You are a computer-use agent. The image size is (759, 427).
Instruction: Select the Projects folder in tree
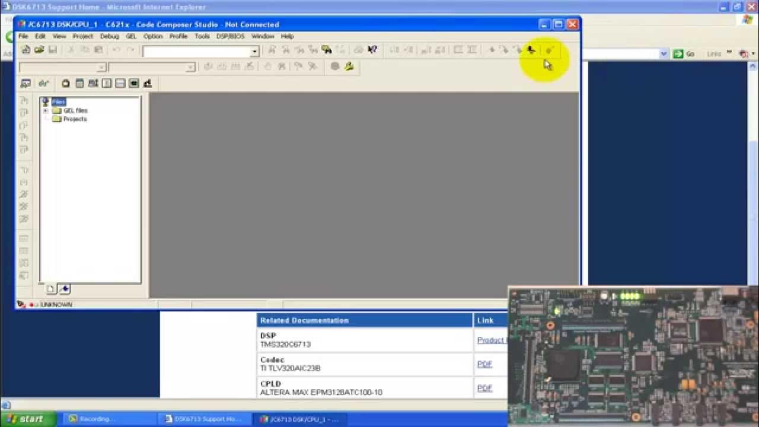coord(75,119)
